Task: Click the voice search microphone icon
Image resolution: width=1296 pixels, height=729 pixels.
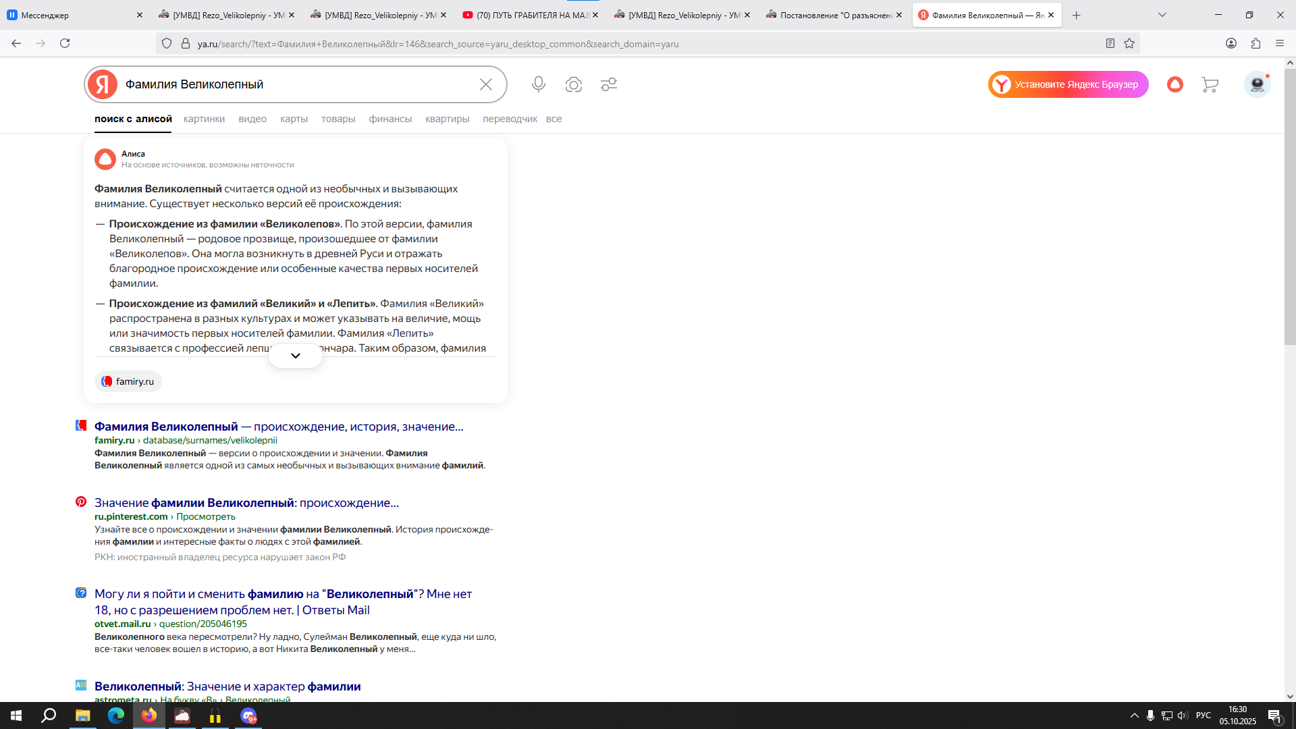Action: 538,84
